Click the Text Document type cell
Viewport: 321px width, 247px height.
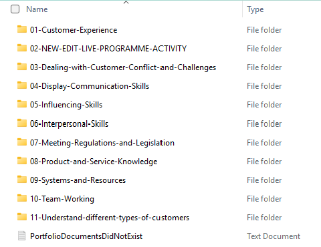click(x=274, y=236)
